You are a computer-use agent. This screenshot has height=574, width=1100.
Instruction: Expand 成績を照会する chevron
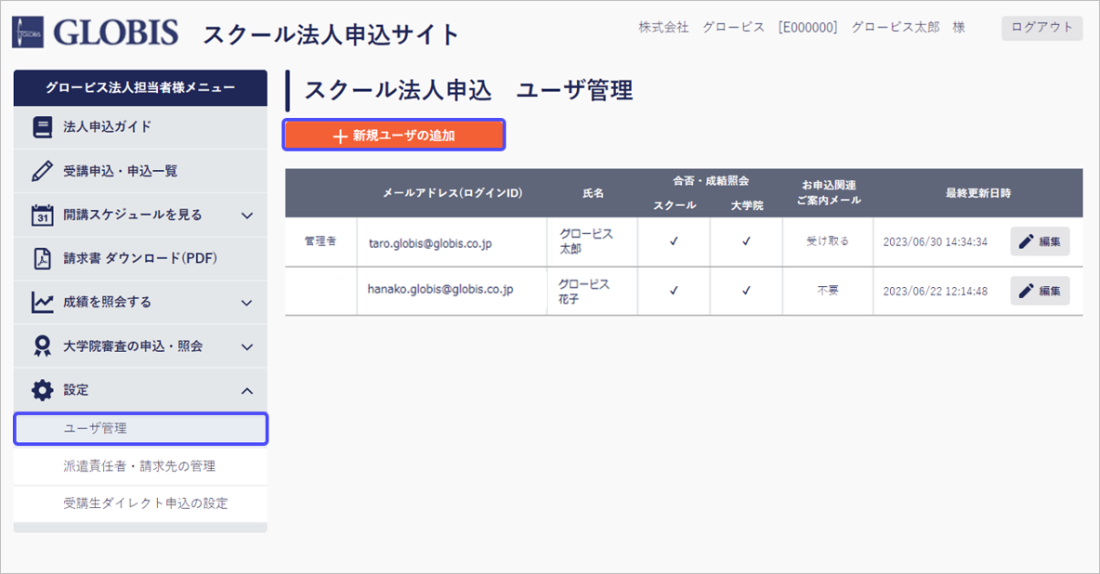[x=247, y=303]
